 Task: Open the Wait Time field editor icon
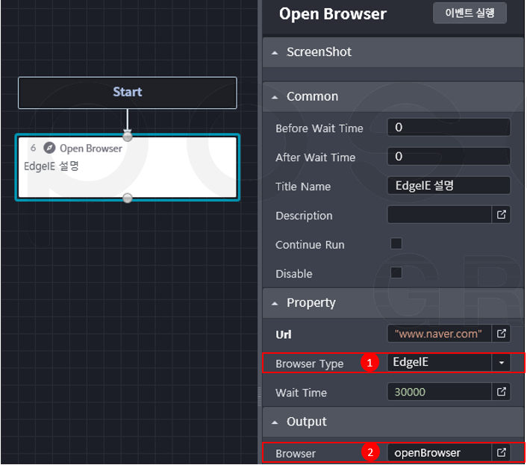click(502, 392)
